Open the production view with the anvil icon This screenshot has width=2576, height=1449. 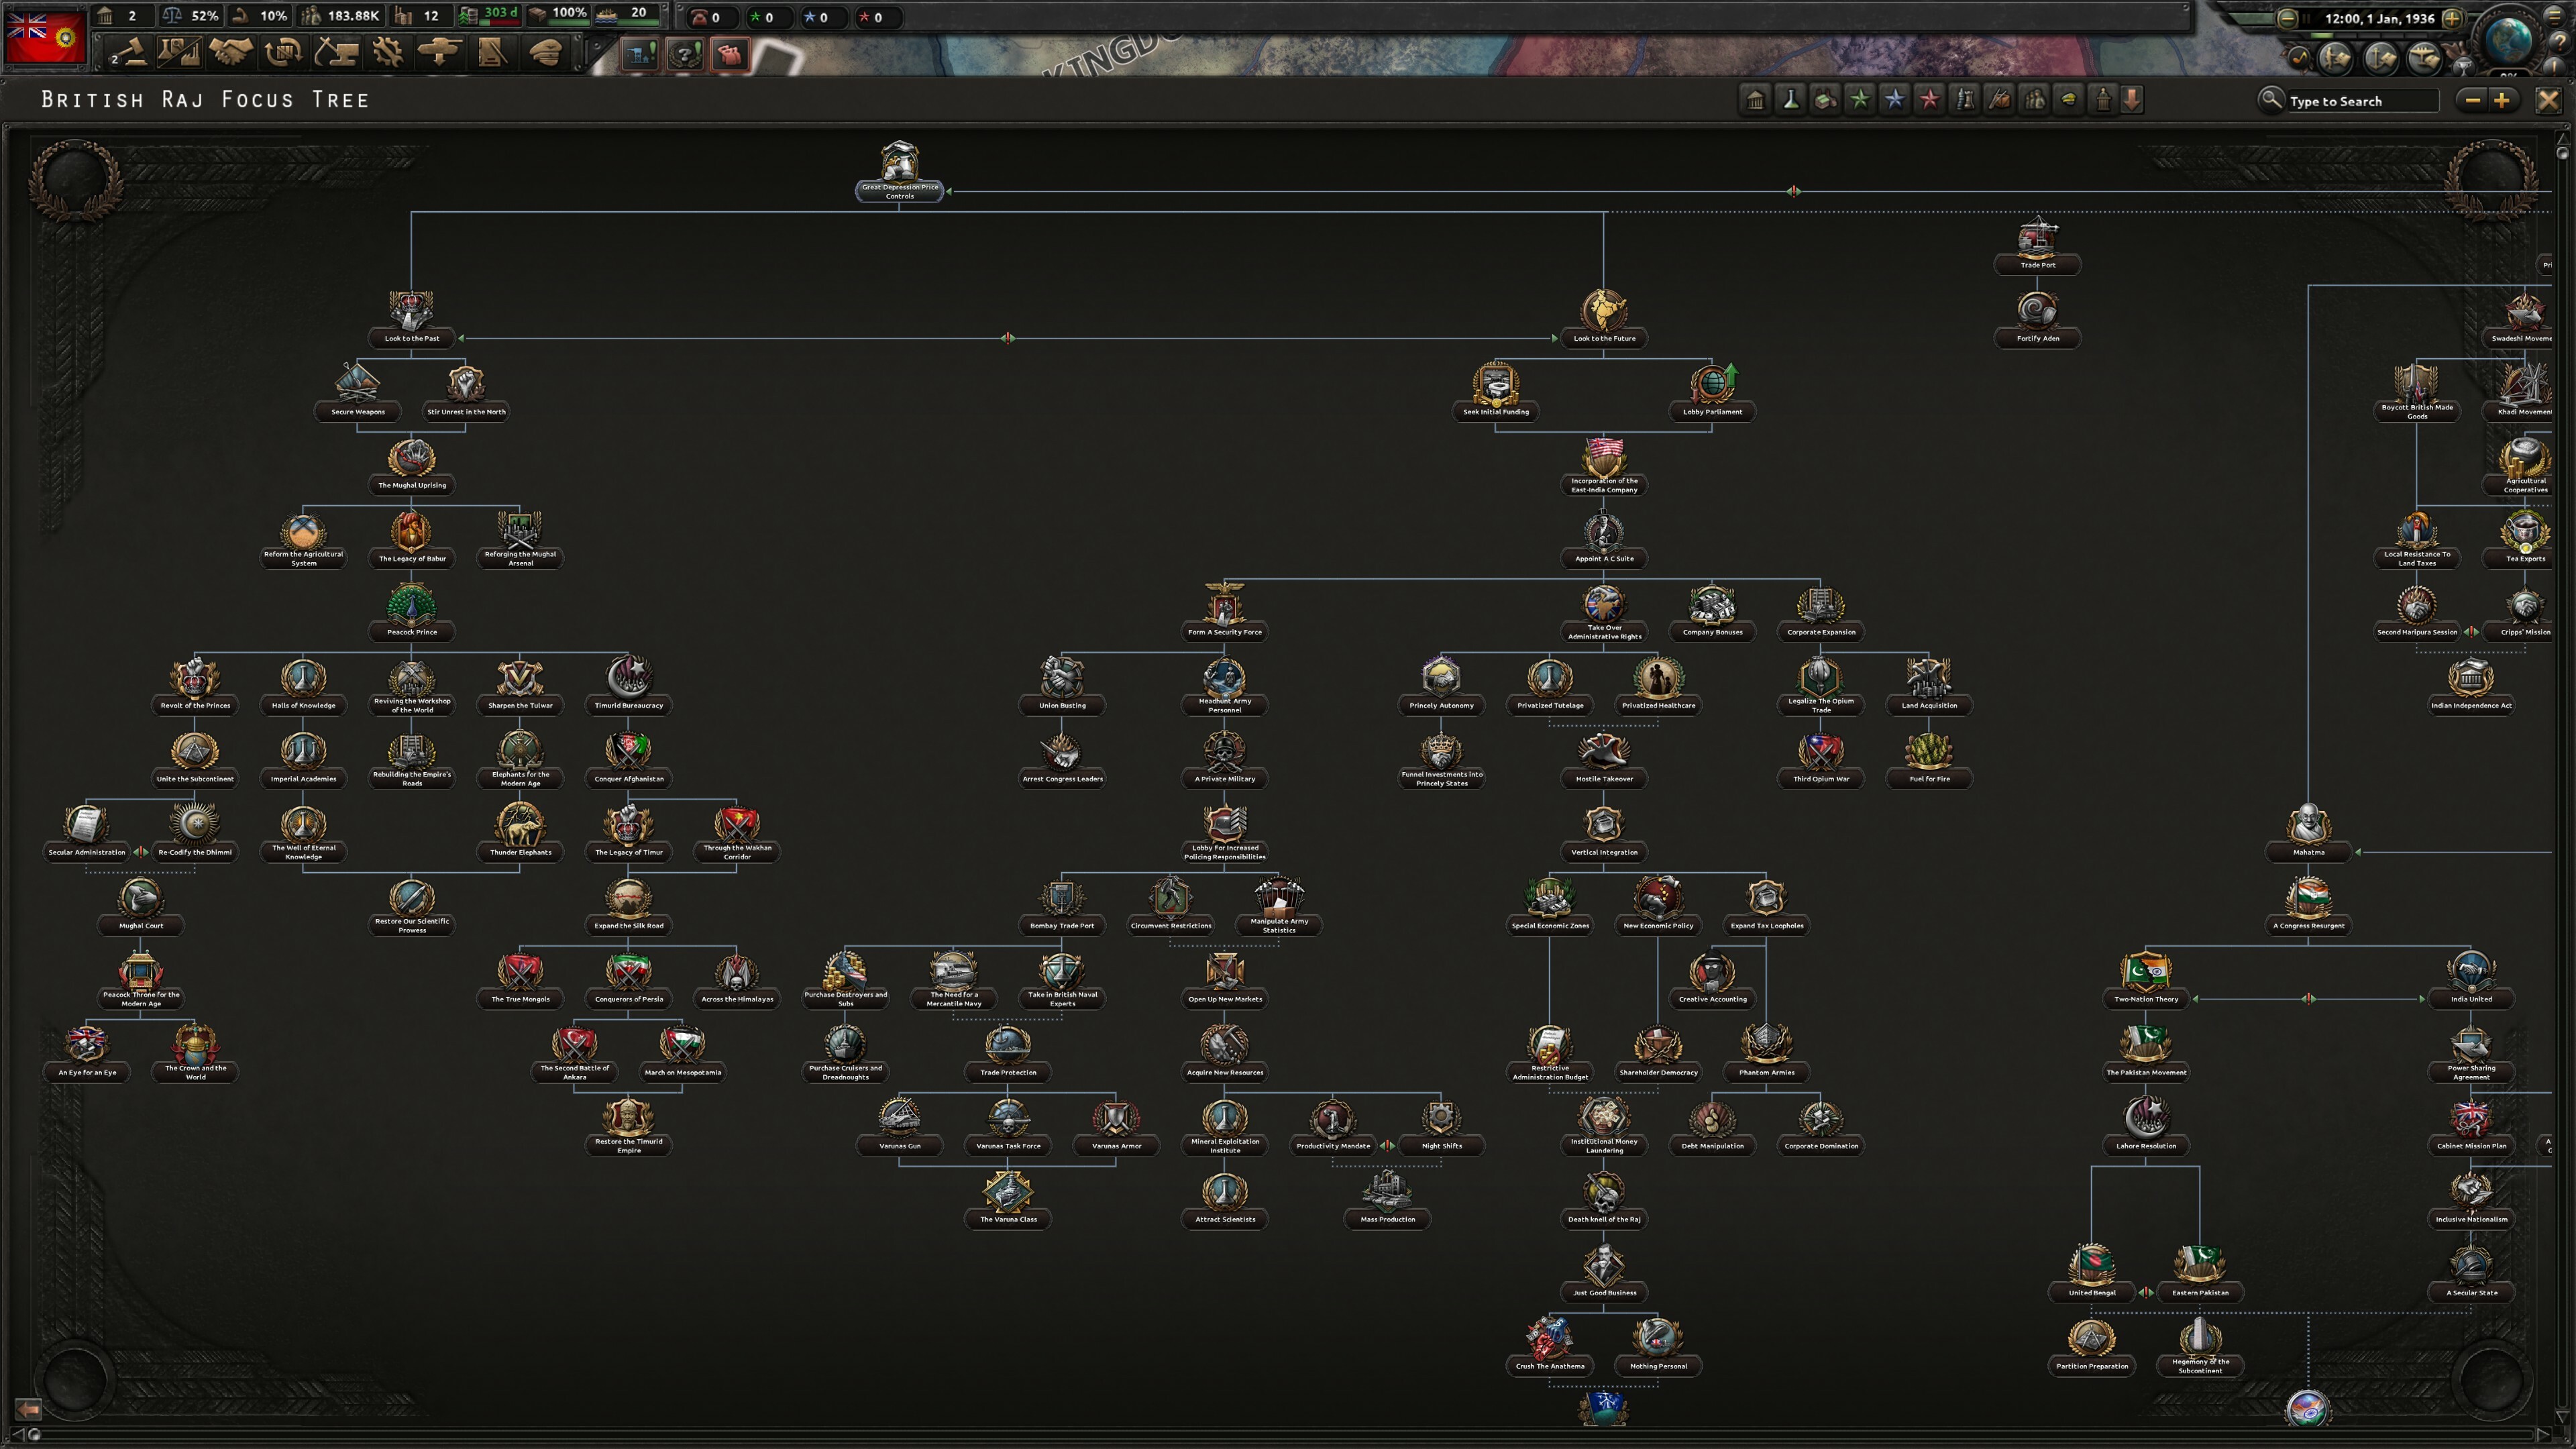pyautogui.click(x=336, y=52)
